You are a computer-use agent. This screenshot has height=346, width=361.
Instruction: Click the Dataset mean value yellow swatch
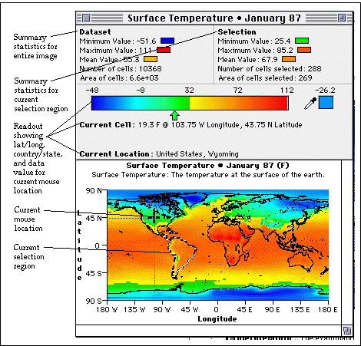(151, 59)
